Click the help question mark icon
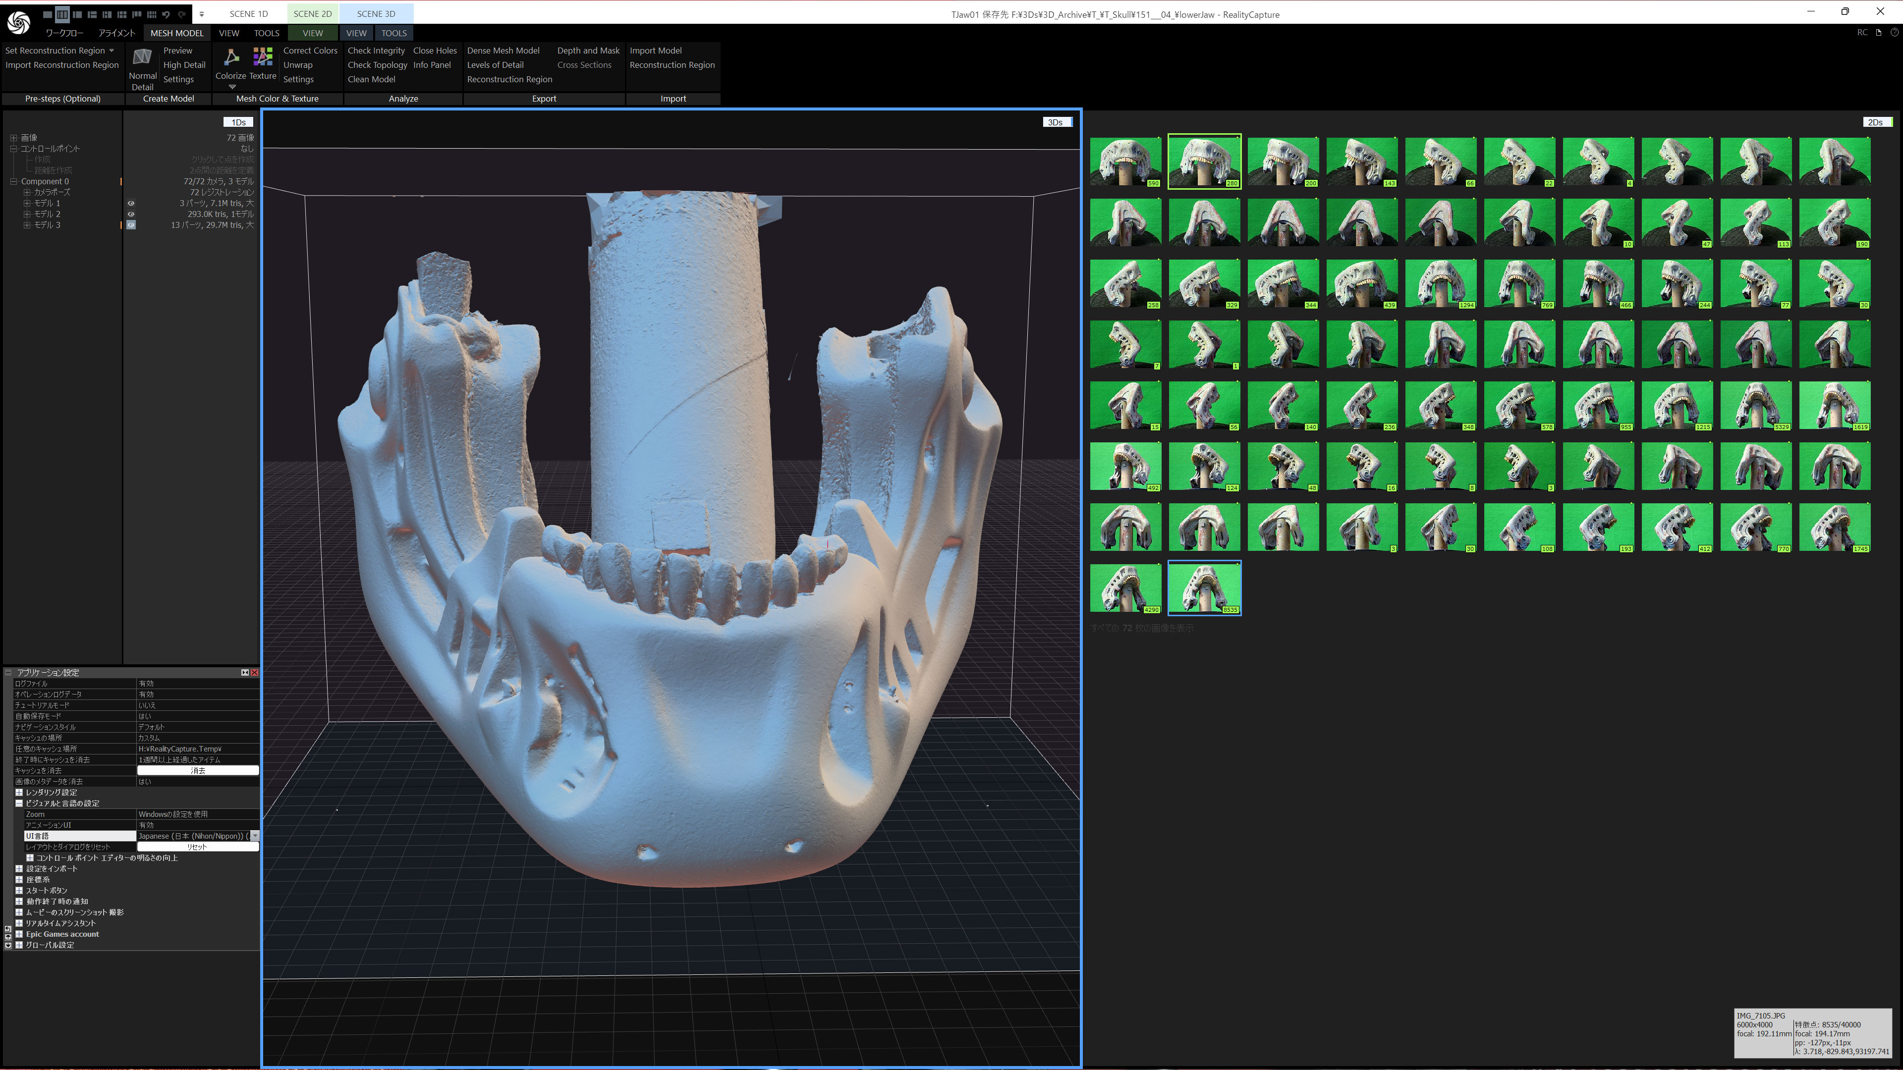 click(1894, 33)
